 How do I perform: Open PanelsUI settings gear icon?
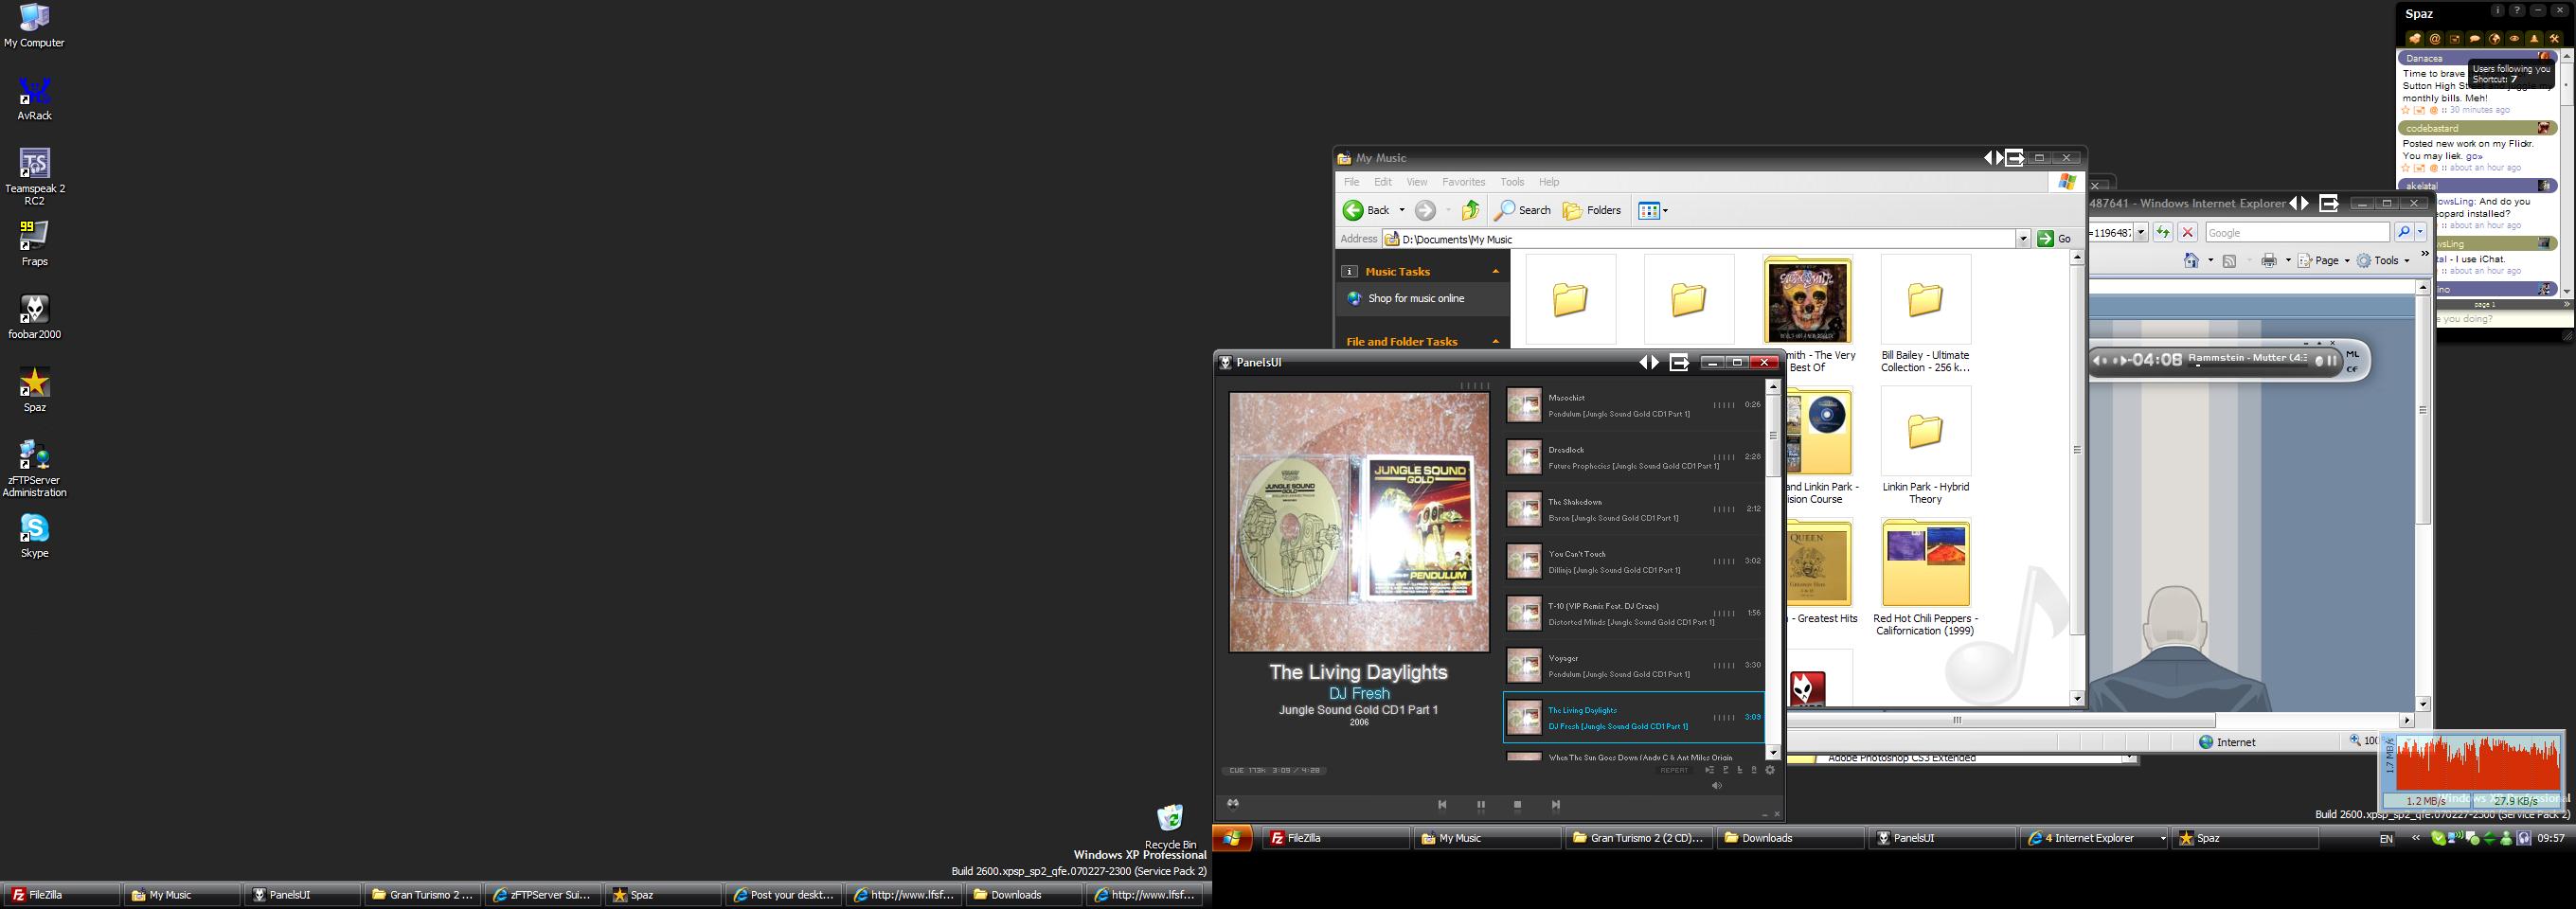(x=1770, y=770)
